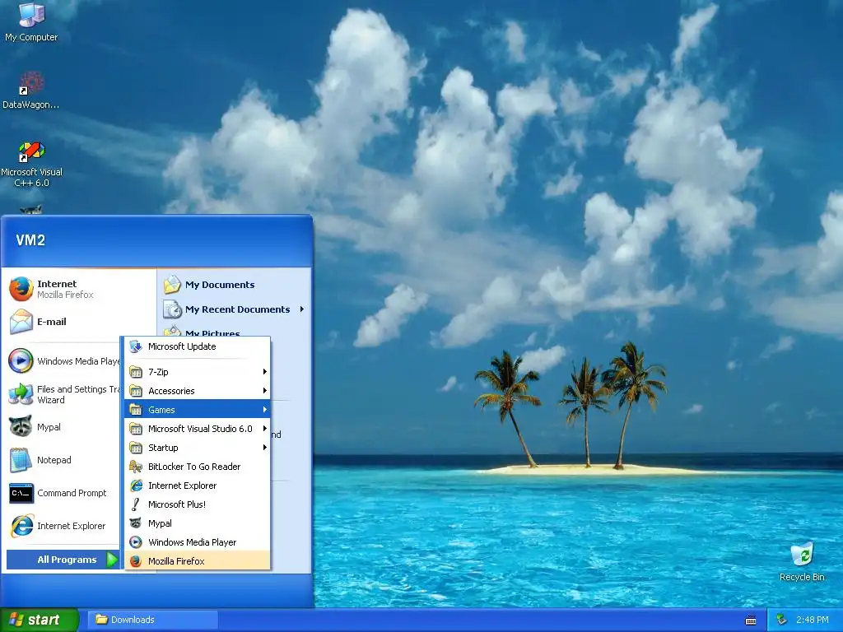
Task: Click the Microsoft Update text label
Action: point(182,346)
